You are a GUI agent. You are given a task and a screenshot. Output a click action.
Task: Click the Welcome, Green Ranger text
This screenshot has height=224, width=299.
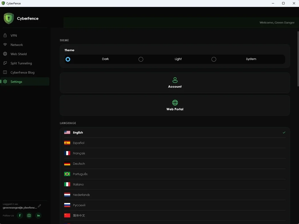[x=277, y=22]
